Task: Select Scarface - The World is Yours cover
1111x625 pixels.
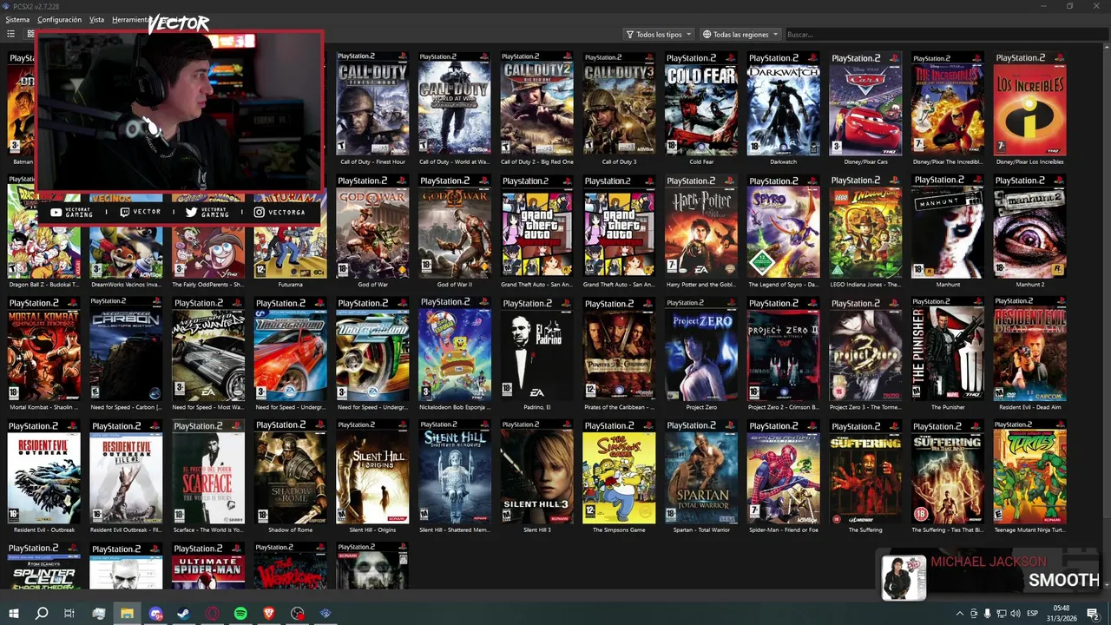Action: [208, 471]
